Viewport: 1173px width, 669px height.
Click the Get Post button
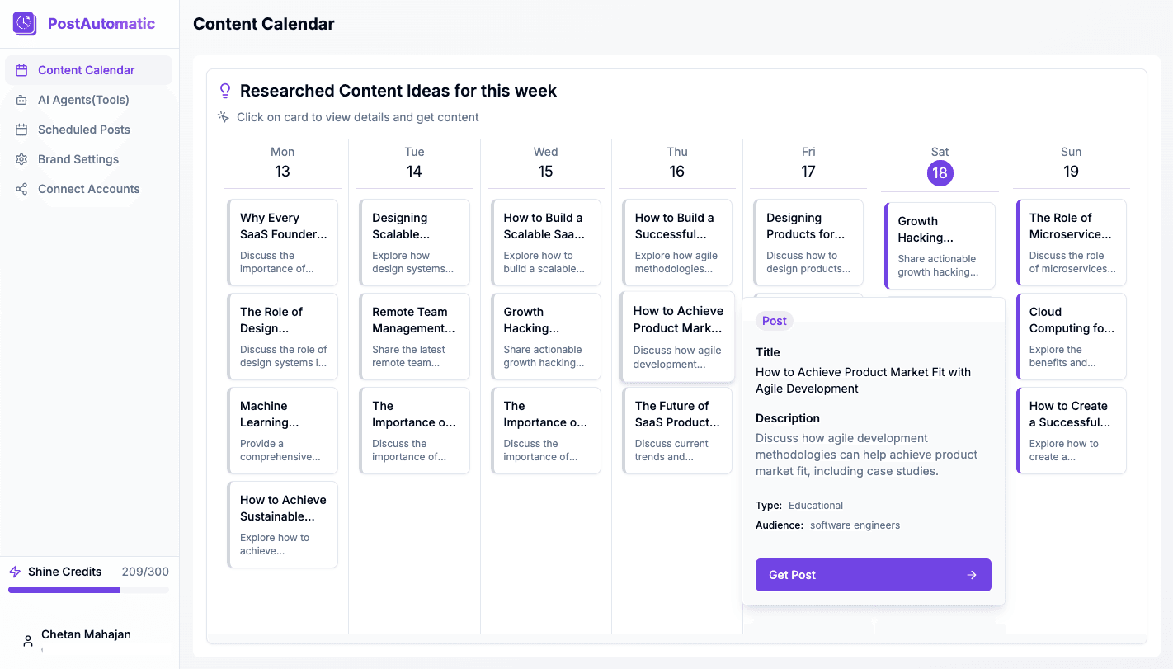(874, 575)
